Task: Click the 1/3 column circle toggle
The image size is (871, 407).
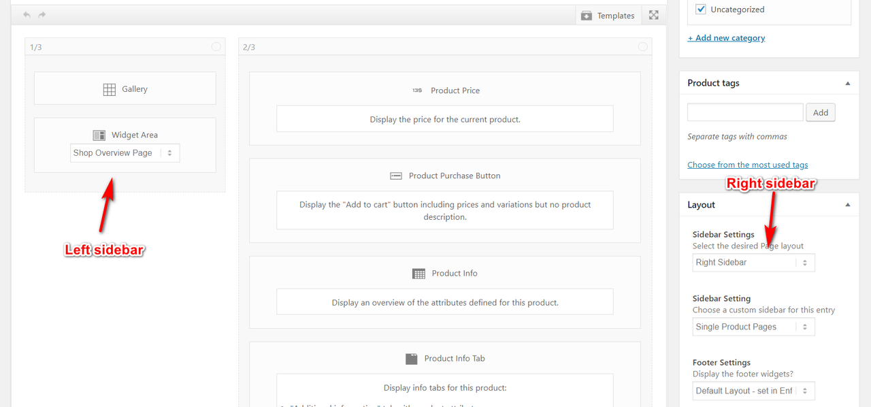Action: pyautogui.click(x=216, y=47)
